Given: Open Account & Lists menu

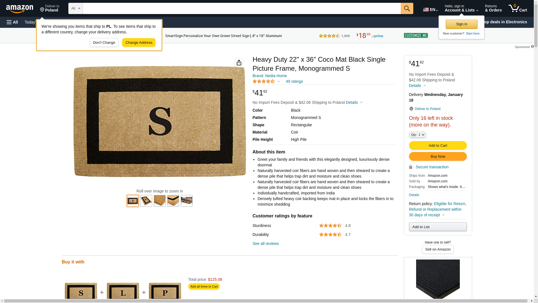Looking at the screenshot, I should (461, 8).
